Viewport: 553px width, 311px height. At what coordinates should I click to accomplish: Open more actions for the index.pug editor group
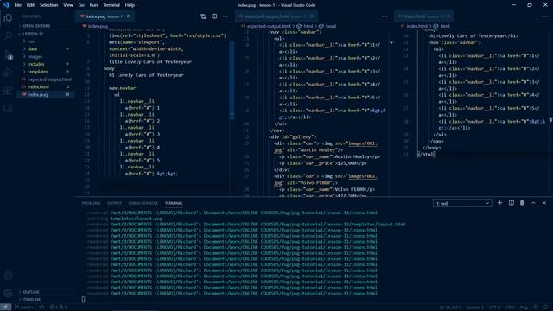226,16
